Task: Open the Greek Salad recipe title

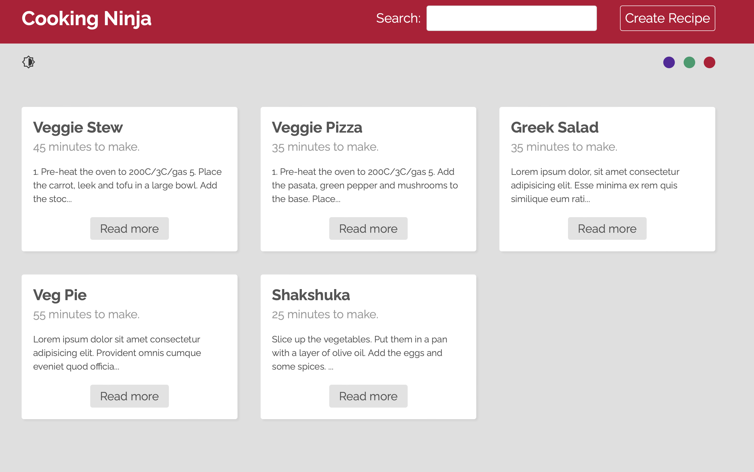Action: pos(554,127)
